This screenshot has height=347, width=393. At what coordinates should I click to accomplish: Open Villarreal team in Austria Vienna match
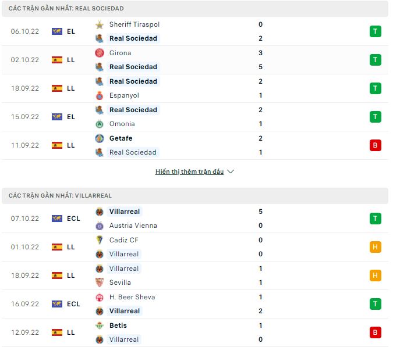(x=125, y=212)
